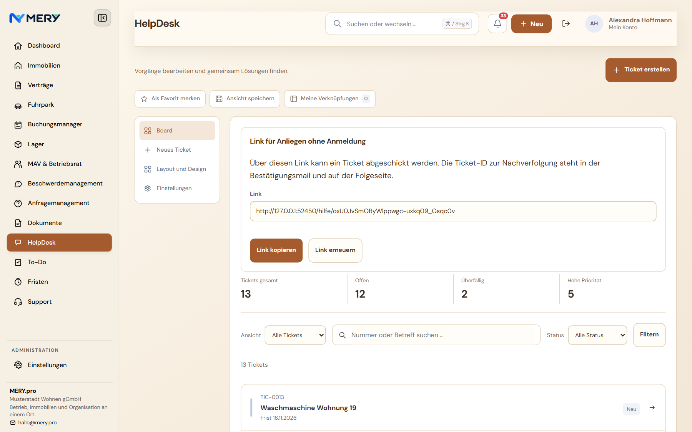Screen dimensions: 692x432
Task: Click the save icon on Ansicht speichern
Action: pyautogui.click(x=219, y=99)
